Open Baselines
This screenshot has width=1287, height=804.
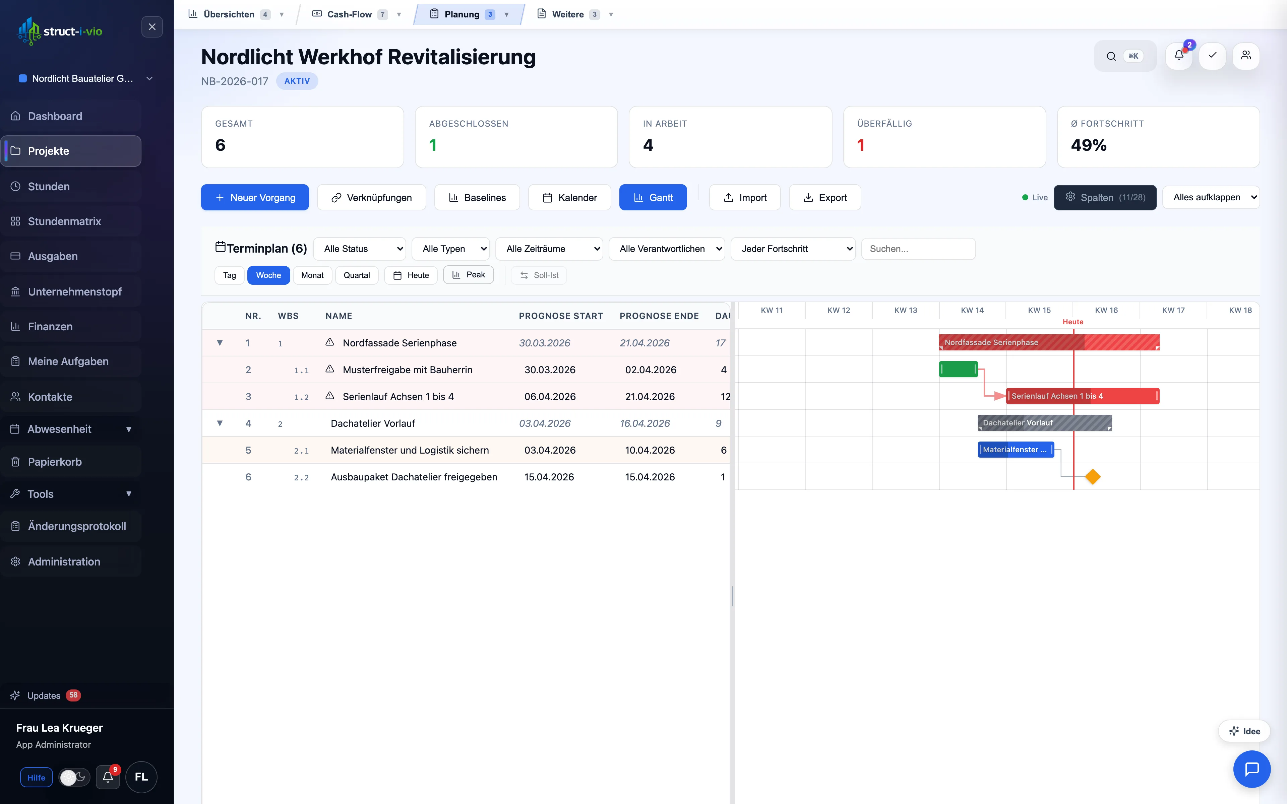[x=477, y=197]
